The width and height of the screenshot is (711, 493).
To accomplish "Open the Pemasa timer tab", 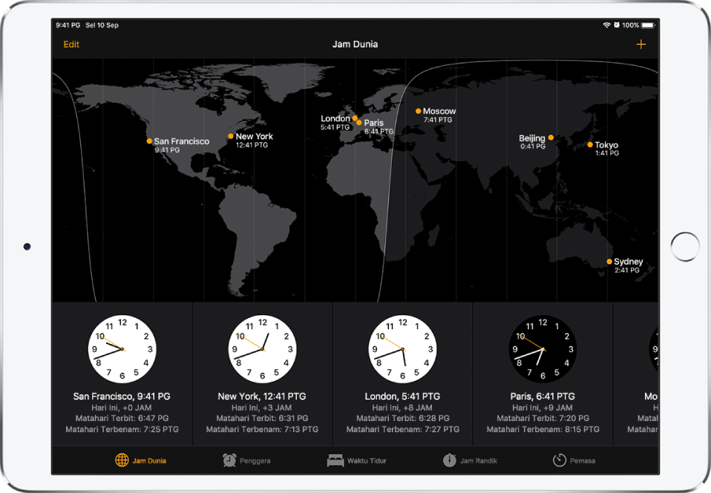I will [x=574, y=460].
